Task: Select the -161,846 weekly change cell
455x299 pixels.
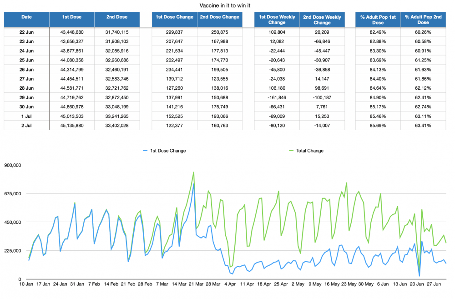Action: [x=277, y=97]
